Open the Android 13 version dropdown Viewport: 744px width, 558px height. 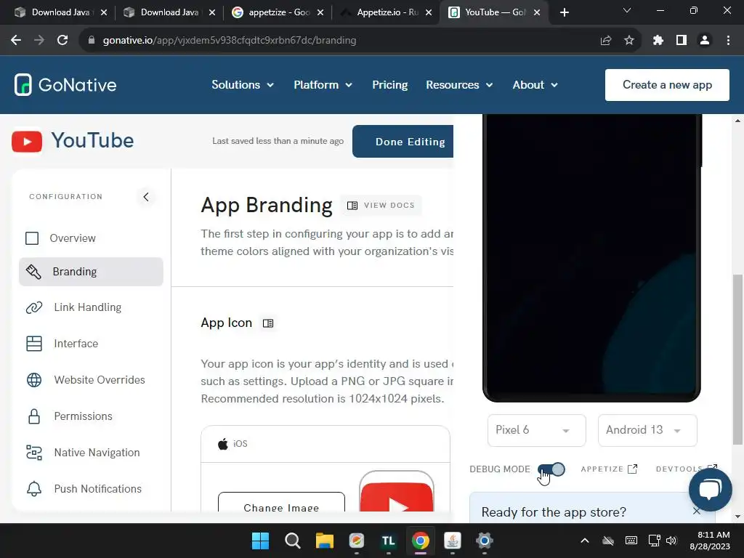[647, 430]
